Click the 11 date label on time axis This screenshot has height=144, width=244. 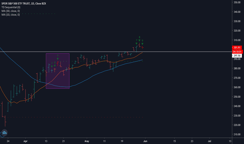104,141
